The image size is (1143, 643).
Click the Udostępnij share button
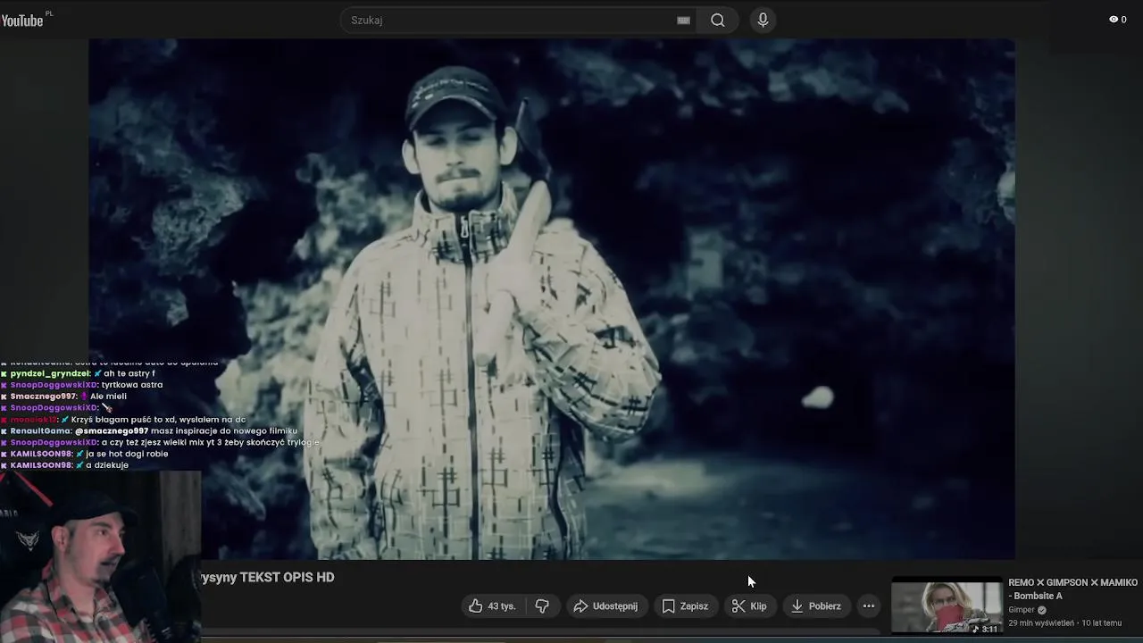pos(605,605)
